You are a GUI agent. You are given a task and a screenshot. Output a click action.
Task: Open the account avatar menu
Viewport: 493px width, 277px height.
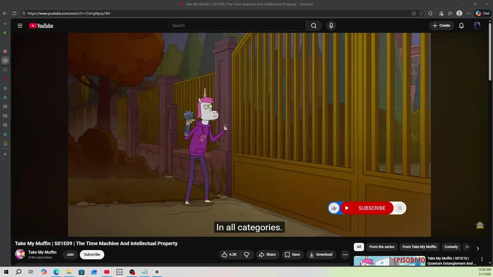[x=477, y=26]
